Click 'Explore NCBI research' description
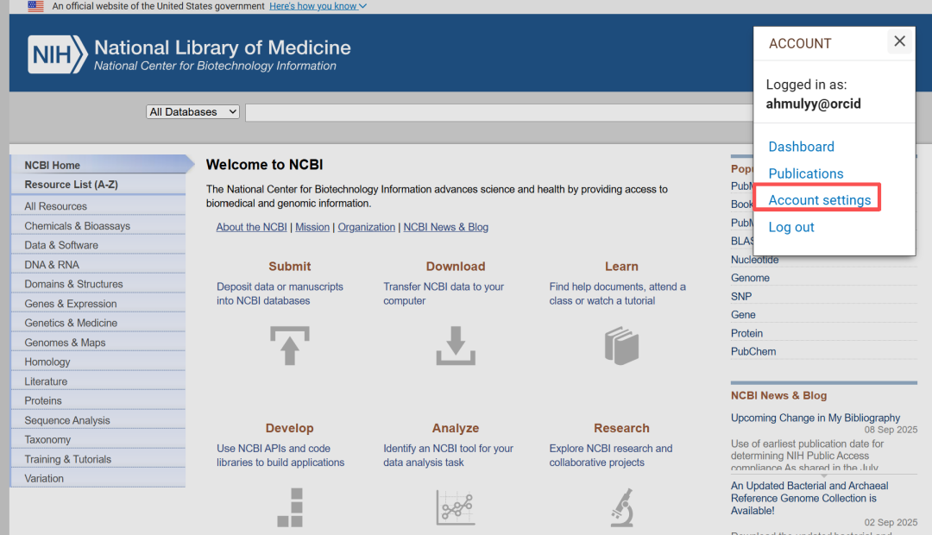The height and width of the screenshot is (535, 932). click(x=610, y=456)
